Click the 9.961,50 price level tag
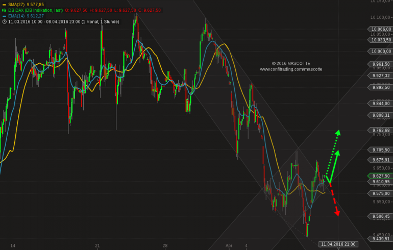Image resolution: width=393 pixels, height=250 pixels. 380,64
